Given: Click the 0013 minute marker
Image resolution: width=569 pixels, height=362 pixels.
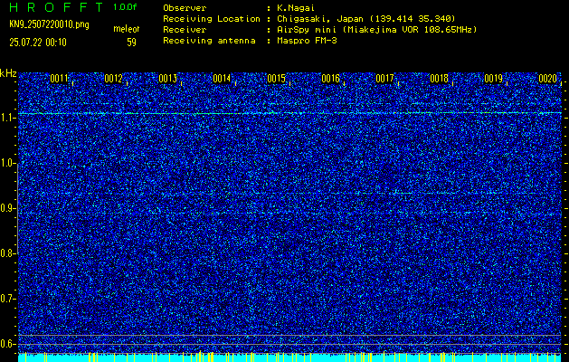Looking at the screenshot, I should [x=167, y=79].
